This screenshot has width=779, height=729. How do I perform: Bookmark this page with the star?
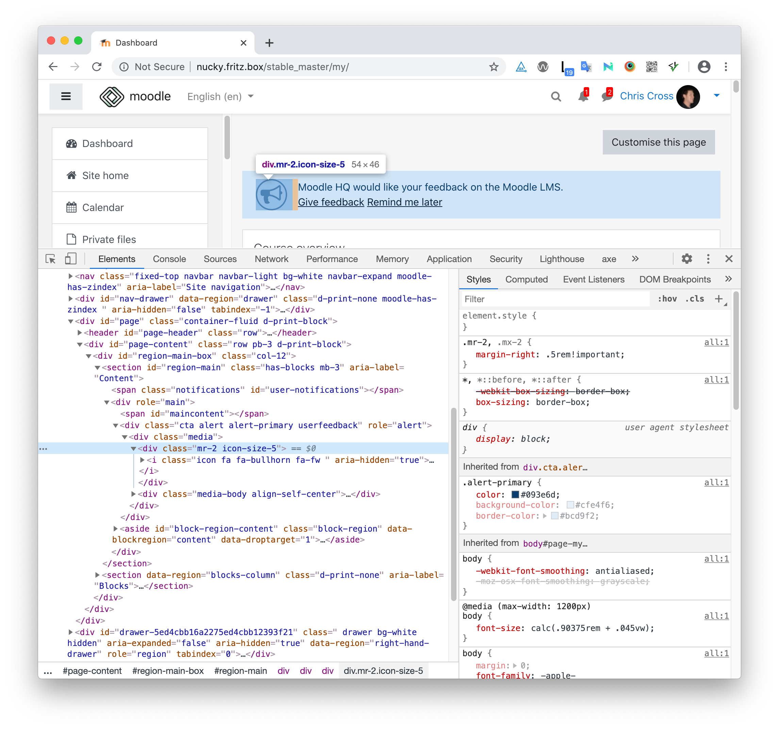pyautogui.click(x=493, y=67)
